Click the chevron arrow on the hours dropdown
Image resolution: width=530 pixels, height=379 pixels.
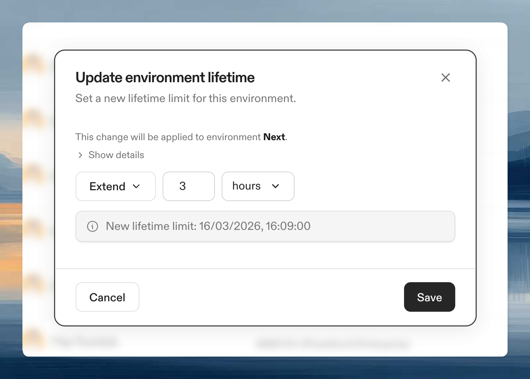pos(276,186)
